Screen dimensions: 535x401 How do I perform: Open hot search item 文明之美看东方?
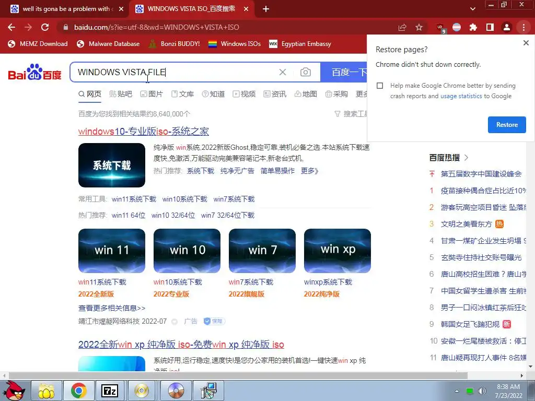click(466, 224)
